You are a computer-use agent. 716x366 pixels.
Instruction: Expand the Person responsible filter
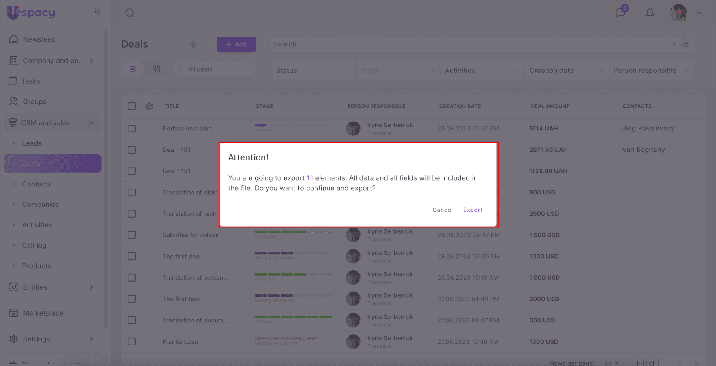click(651, 71)
